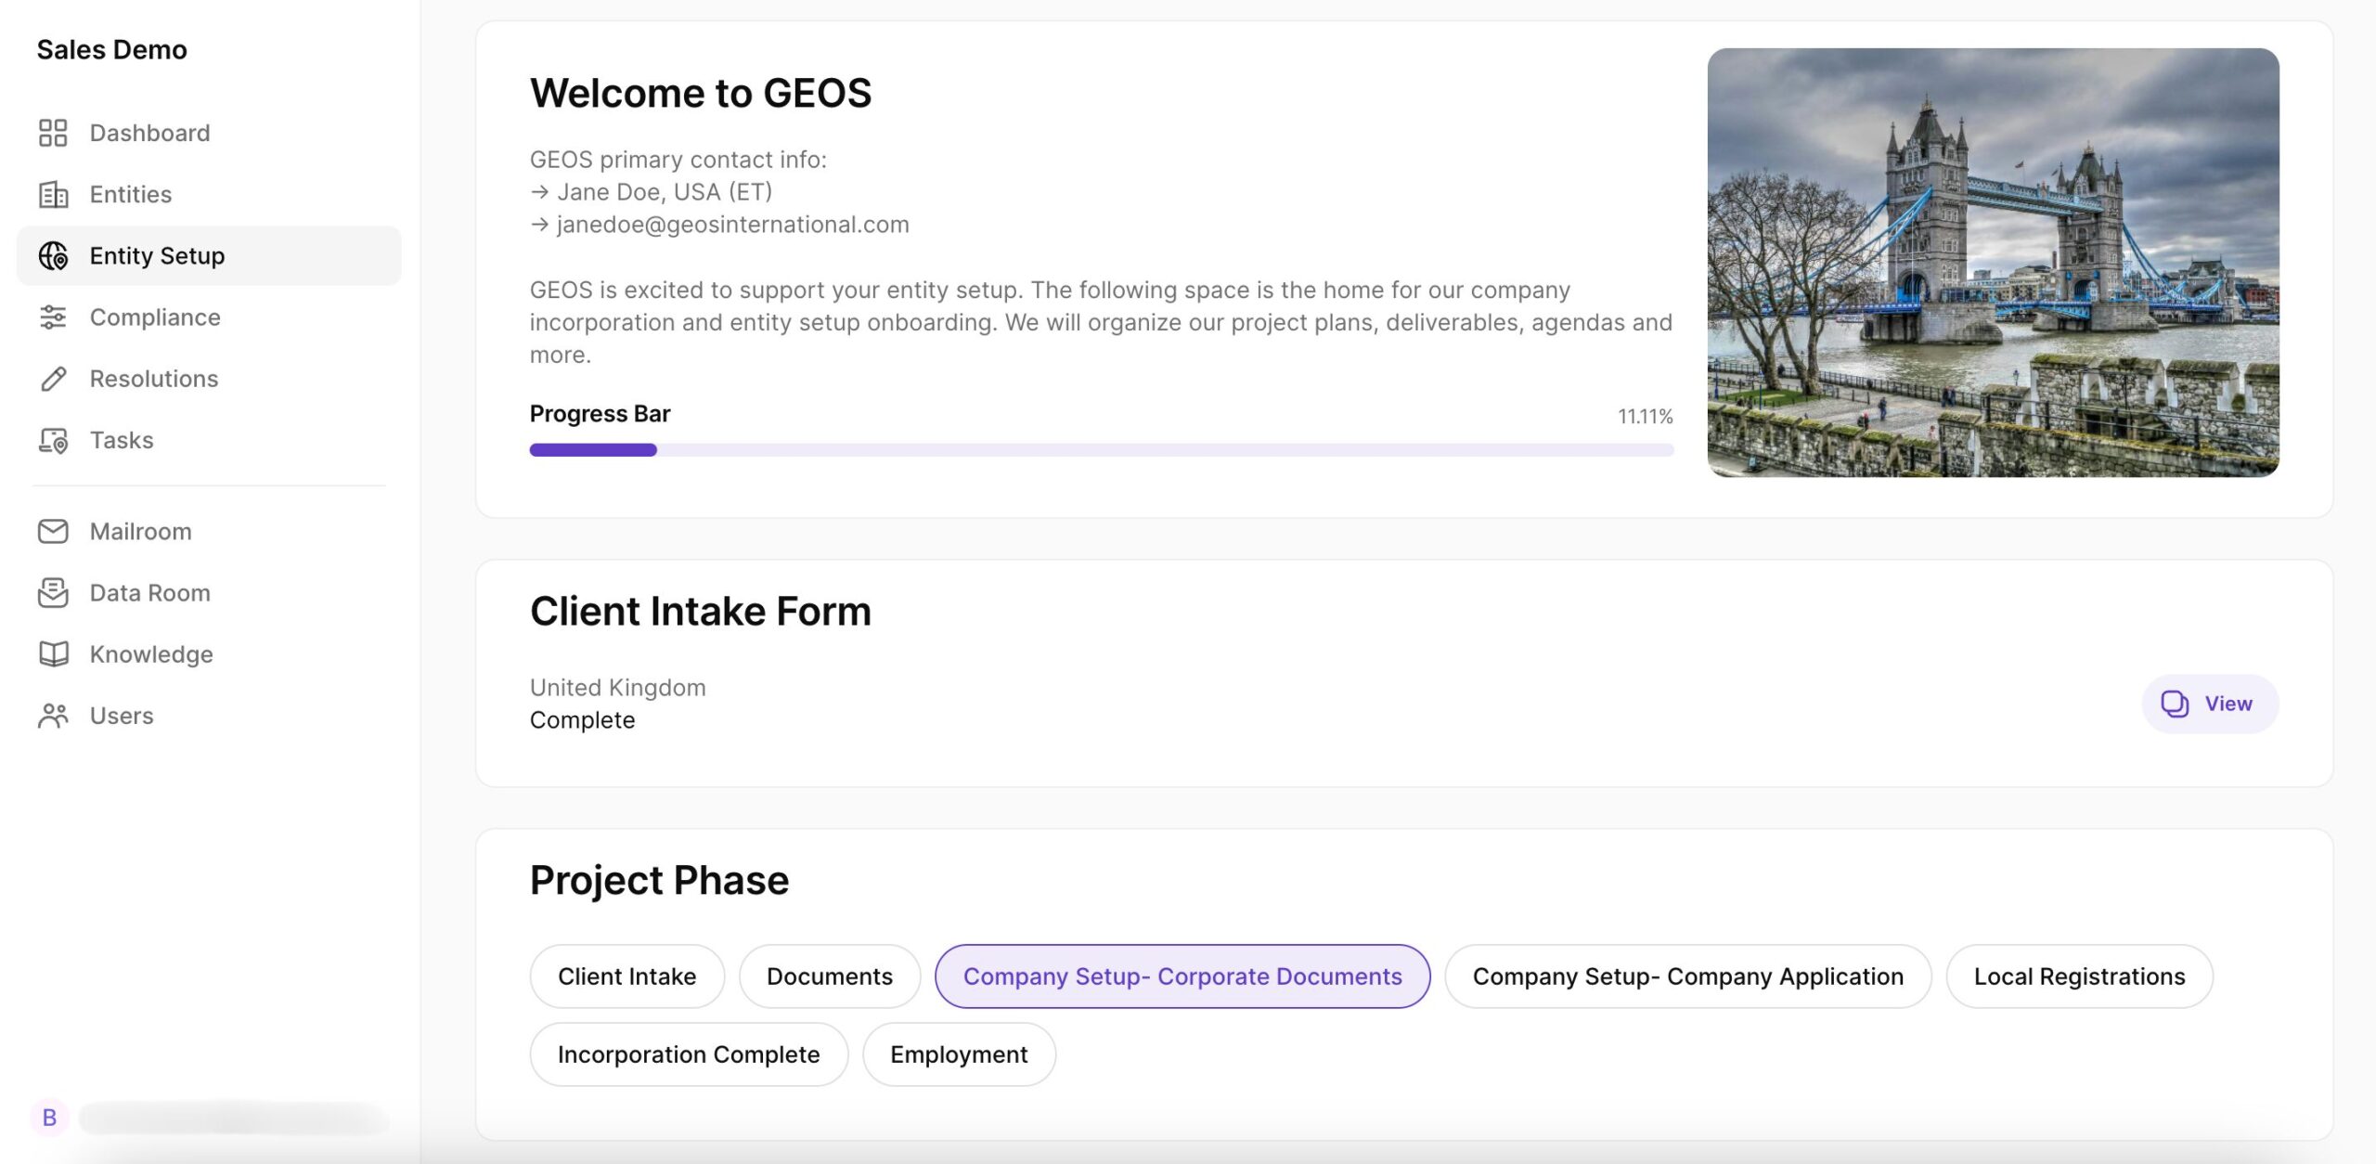The width and height of the screenshot is (2376, 1164).
Task: Select the Dashboard icon in the sidebar
Action: (53, 132)
